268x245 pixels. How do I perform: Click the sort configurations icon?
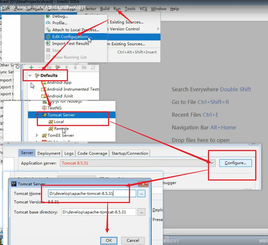93,68
